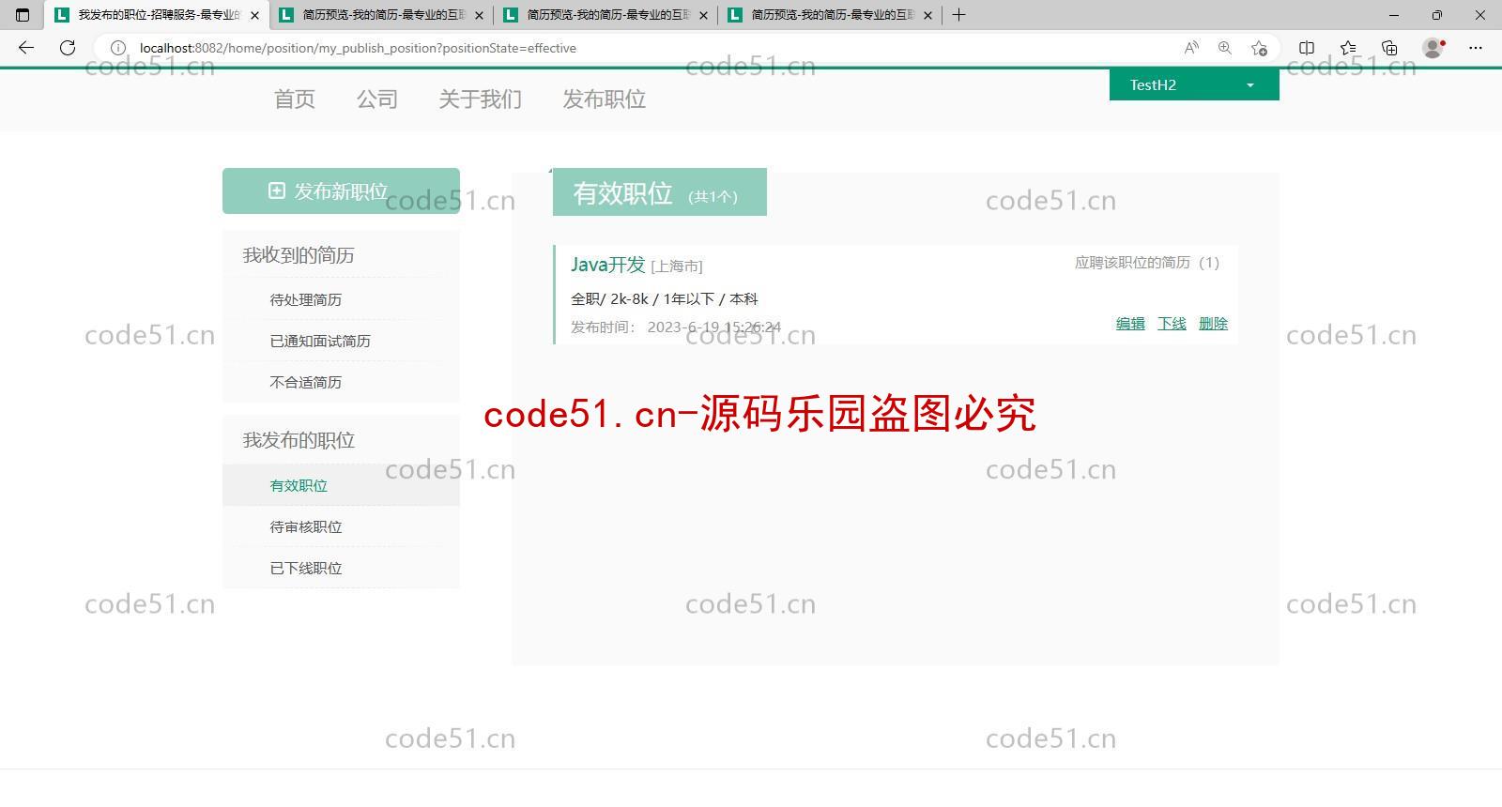
Task: Open the favorites list icon
Action: (x=1348, y=48)
